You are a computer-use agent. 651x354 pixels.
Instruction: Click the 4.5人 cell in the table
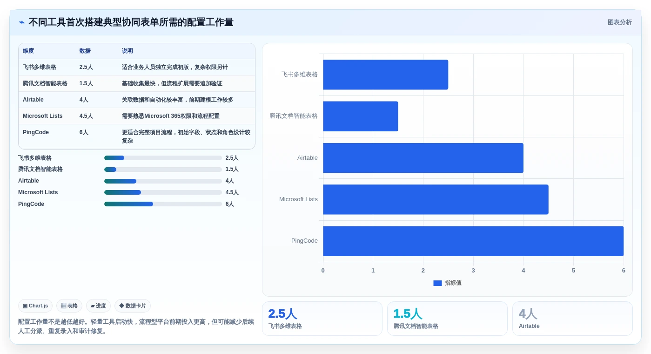point(86,116)
